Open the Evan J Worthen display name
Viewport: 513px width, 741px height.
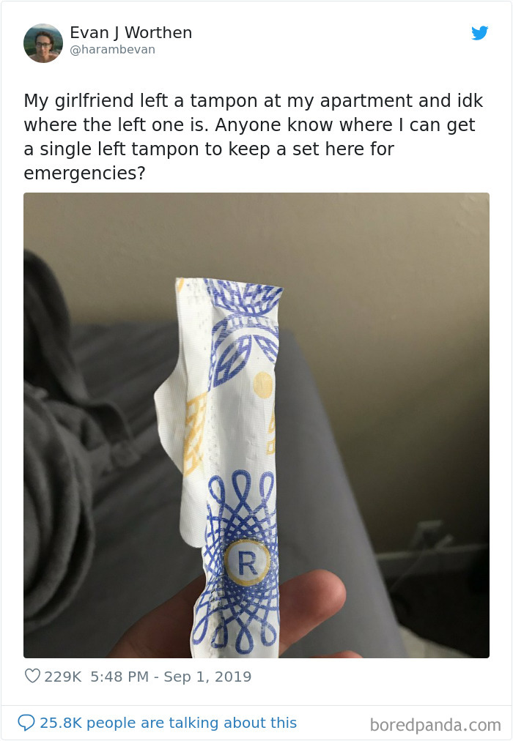131,33
